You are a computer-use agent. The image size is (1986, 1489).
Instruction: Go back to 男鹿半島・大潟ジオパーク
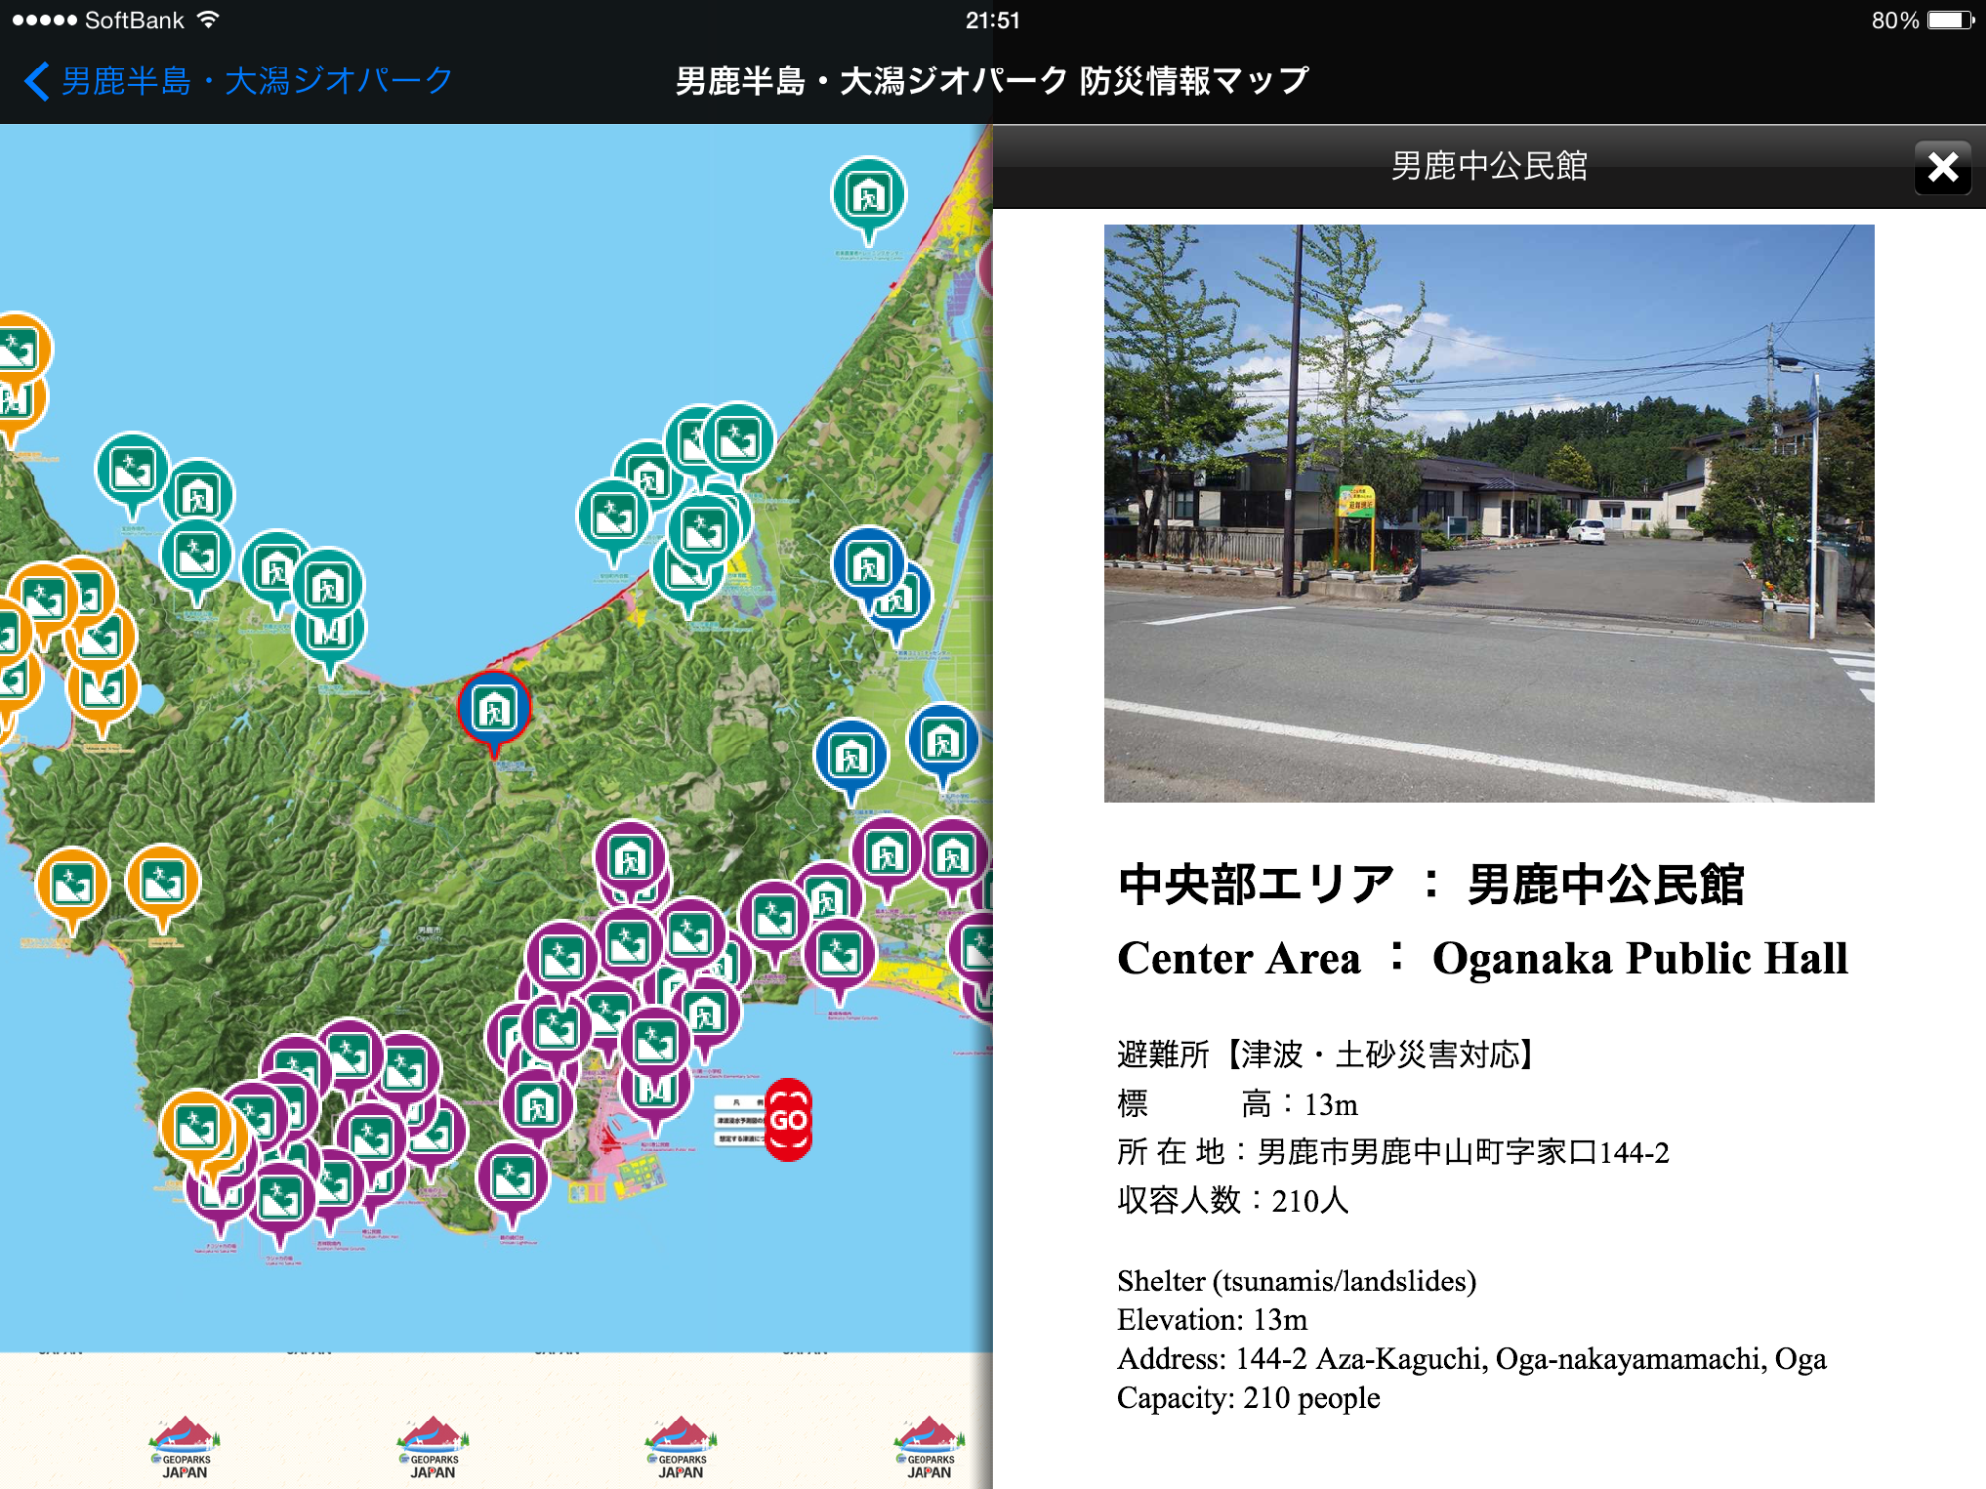coord(238,80)
